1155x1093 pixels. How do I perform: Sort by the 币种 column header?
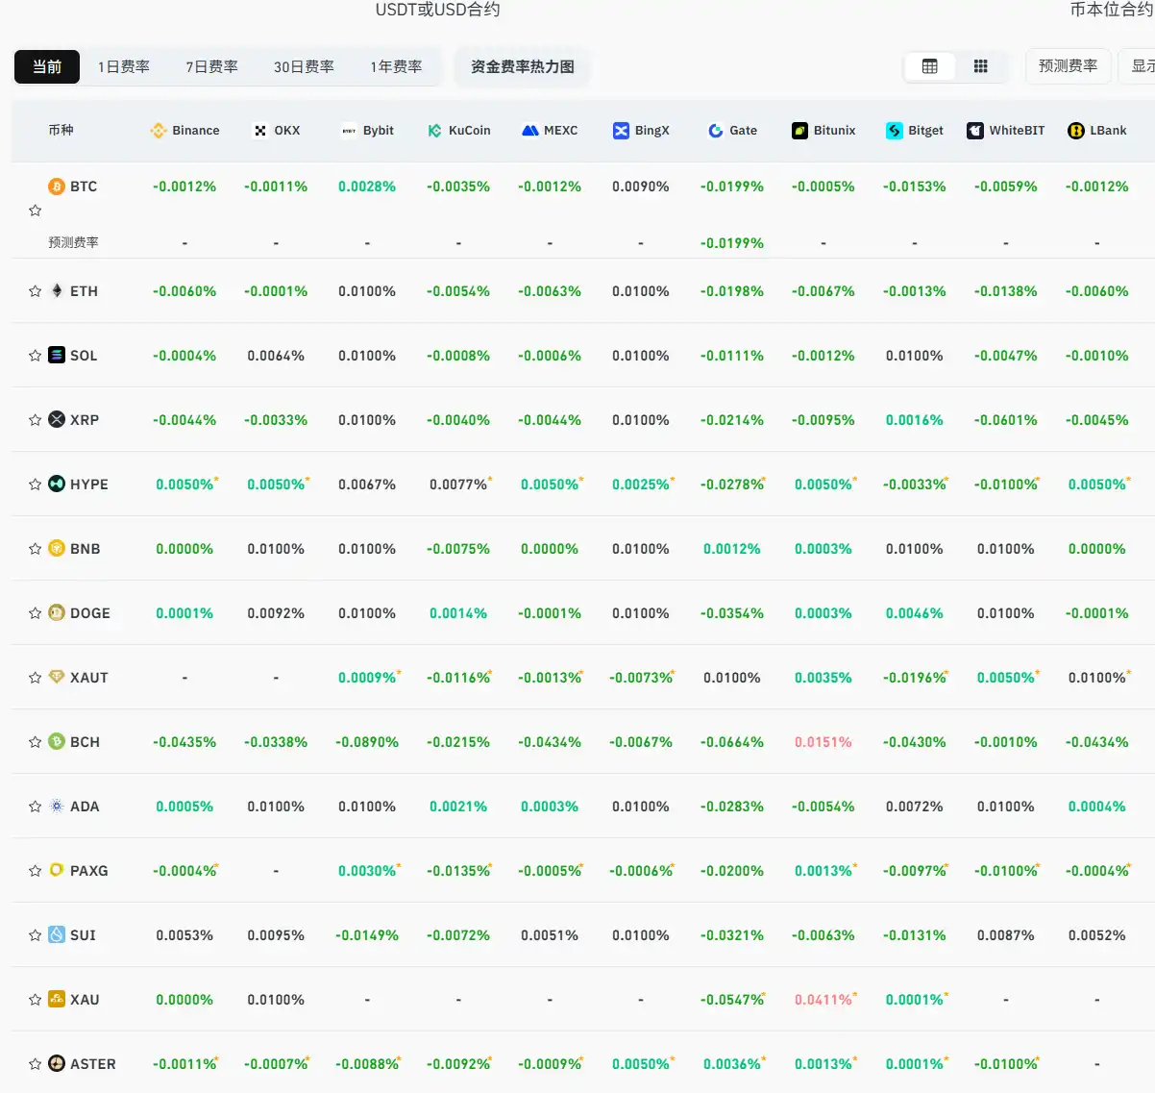tap(61, 130)
